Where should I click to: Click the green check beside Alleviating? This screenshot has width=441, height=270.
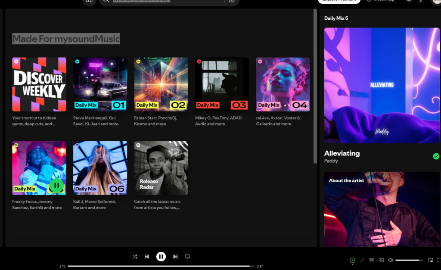tap(436, 156)
